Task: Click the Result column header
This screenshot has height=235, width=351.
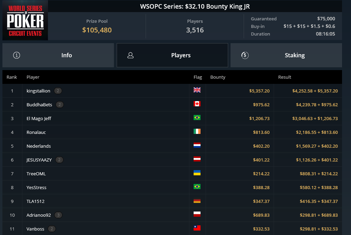Action: [x=284, y=77]
